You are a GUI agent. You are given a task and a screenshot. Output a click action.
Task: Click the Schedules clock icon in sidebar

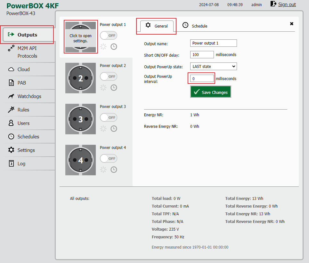point(11,136)
